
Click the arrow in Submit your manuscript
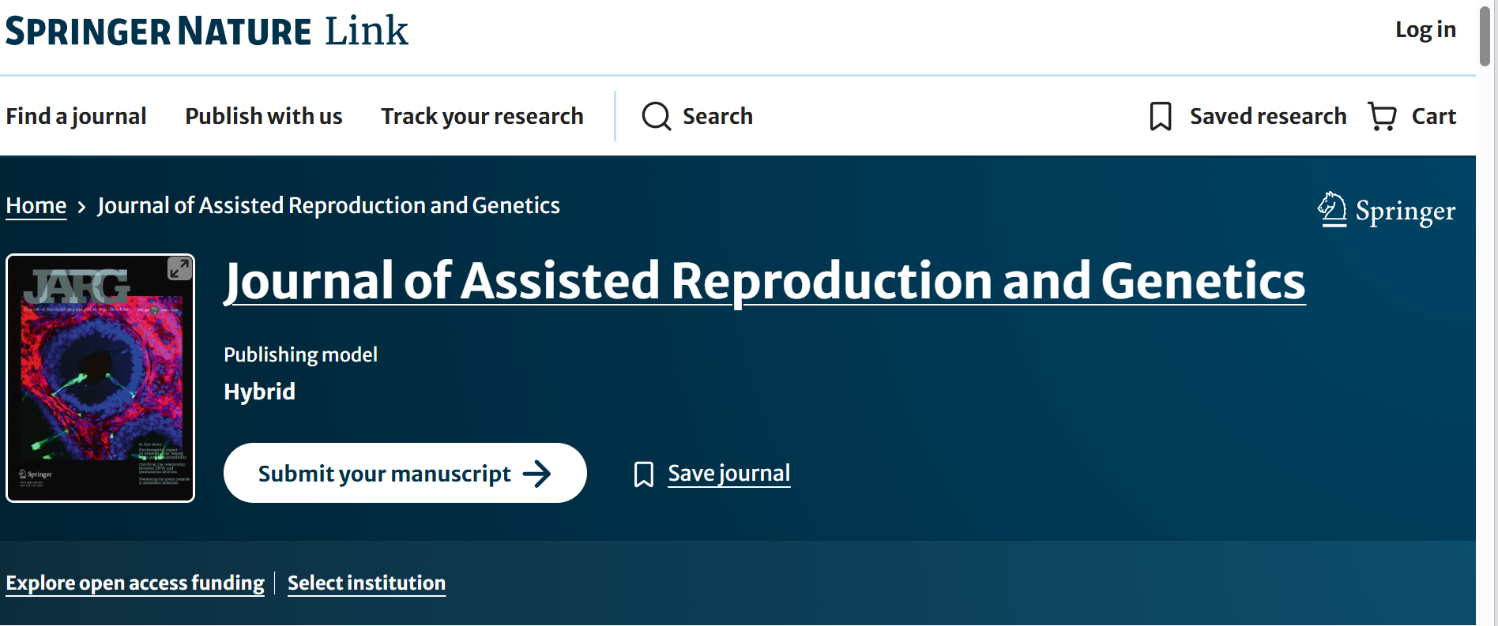(537, 474)
